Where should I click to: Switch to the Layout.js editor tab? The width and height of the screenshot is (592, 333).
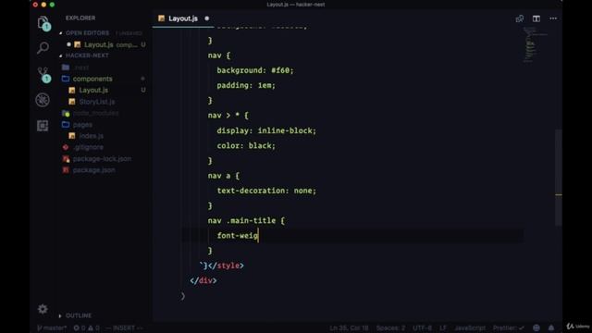coord(183,18)
